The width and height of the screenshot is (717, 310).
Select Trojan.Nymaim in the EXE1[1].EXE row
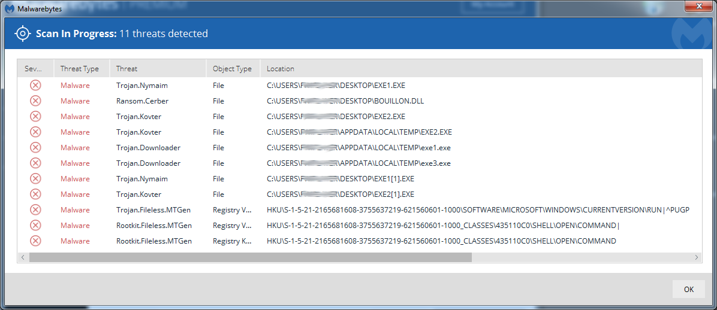coord(141,178)
